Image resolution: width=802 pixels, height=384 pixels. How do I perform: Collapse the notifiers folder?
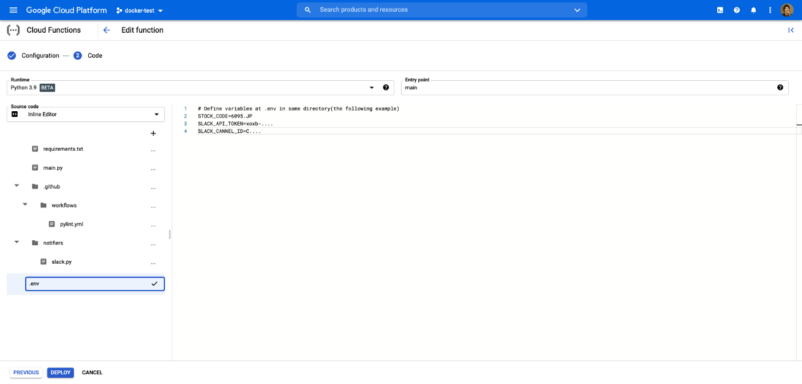(x=17, y=242)
